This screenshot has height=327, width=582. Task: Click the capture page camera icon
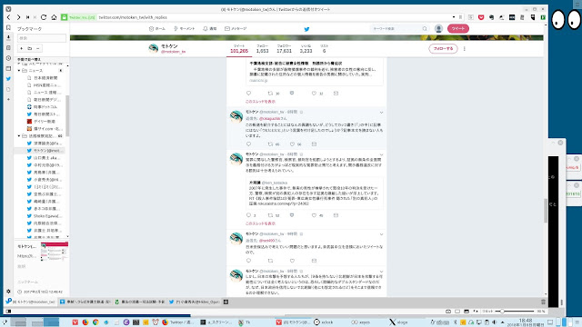(448, 311)
